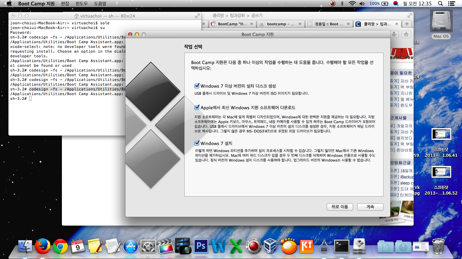This screenshot has width=462, height=259.
Task: Open the Stickies notepad Dock icon
Action: 95,246
